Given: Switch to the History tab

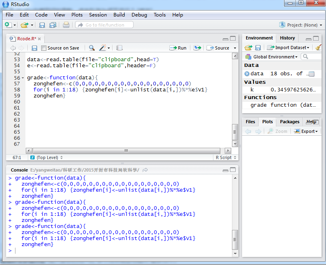Looking at the screenshot, I should 287,38.
